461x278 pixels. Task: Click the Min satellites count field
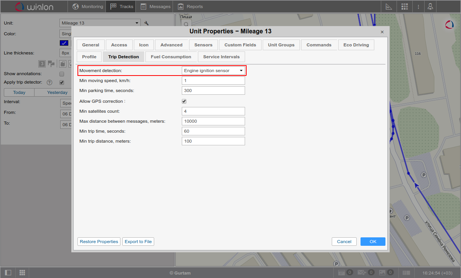pyautogui.click(x=213, y=111)
